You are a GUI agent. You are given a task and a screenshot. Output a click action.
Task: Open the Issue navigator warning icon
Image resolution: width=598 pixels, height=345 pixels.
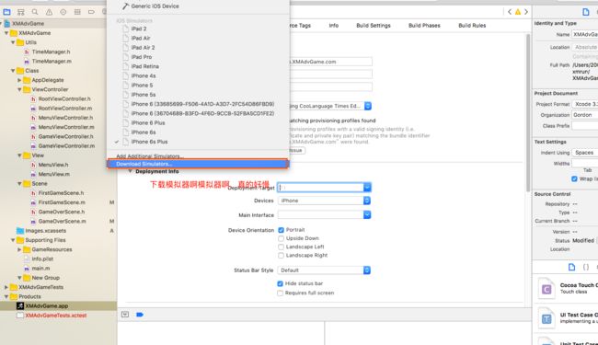(x=49, y=12)
